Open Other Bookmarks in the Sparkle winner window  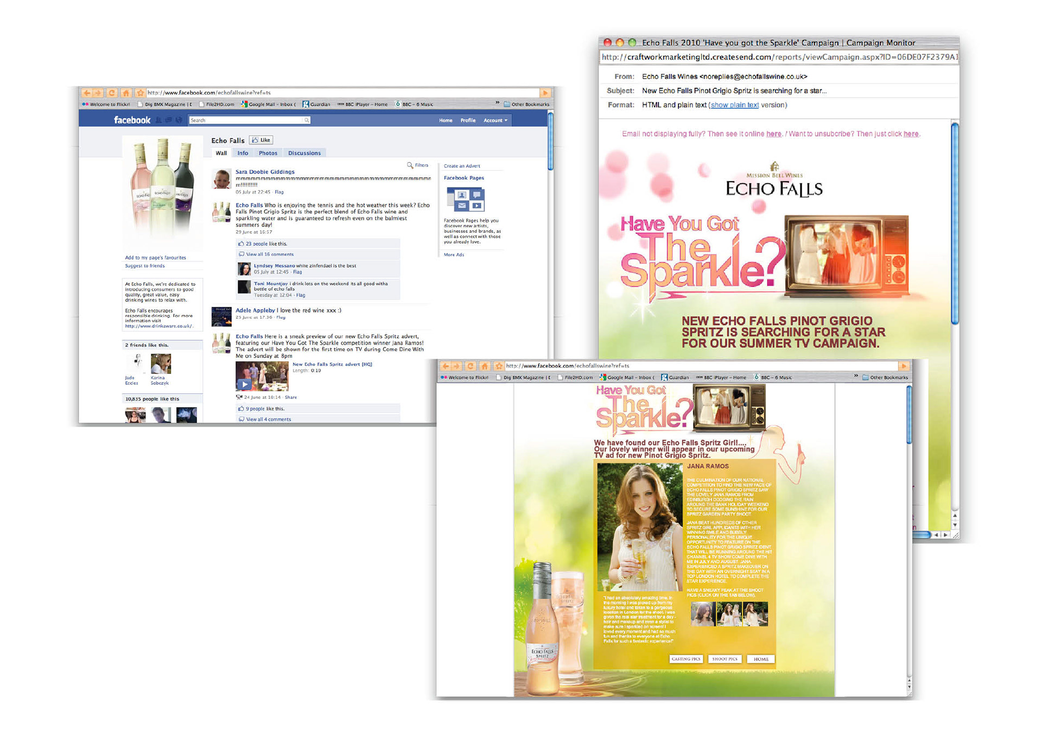coord(885,377)
